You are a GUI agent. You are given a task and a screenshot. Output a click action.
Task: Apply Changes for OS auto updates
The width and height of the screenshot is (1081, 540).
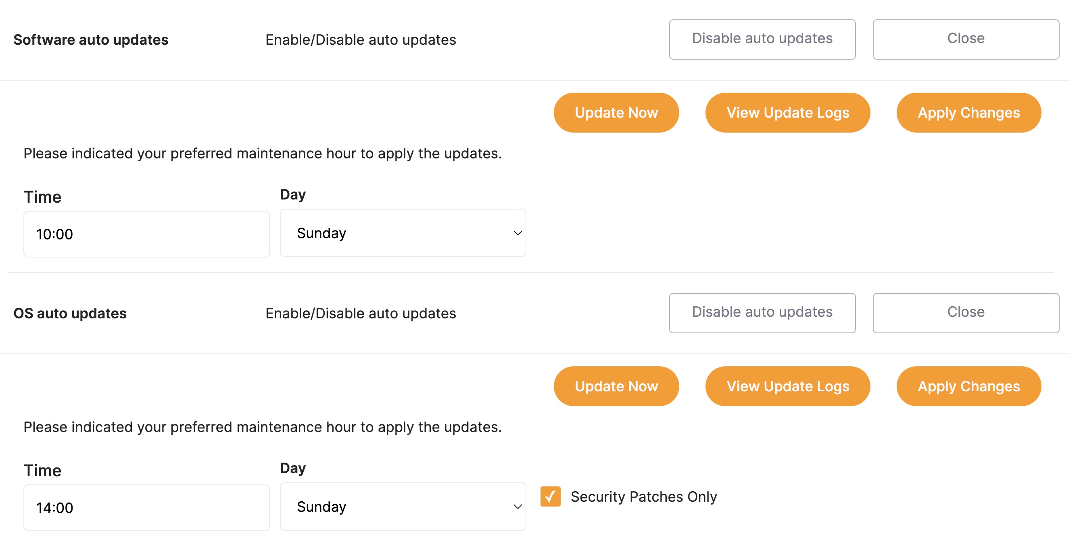968,386
